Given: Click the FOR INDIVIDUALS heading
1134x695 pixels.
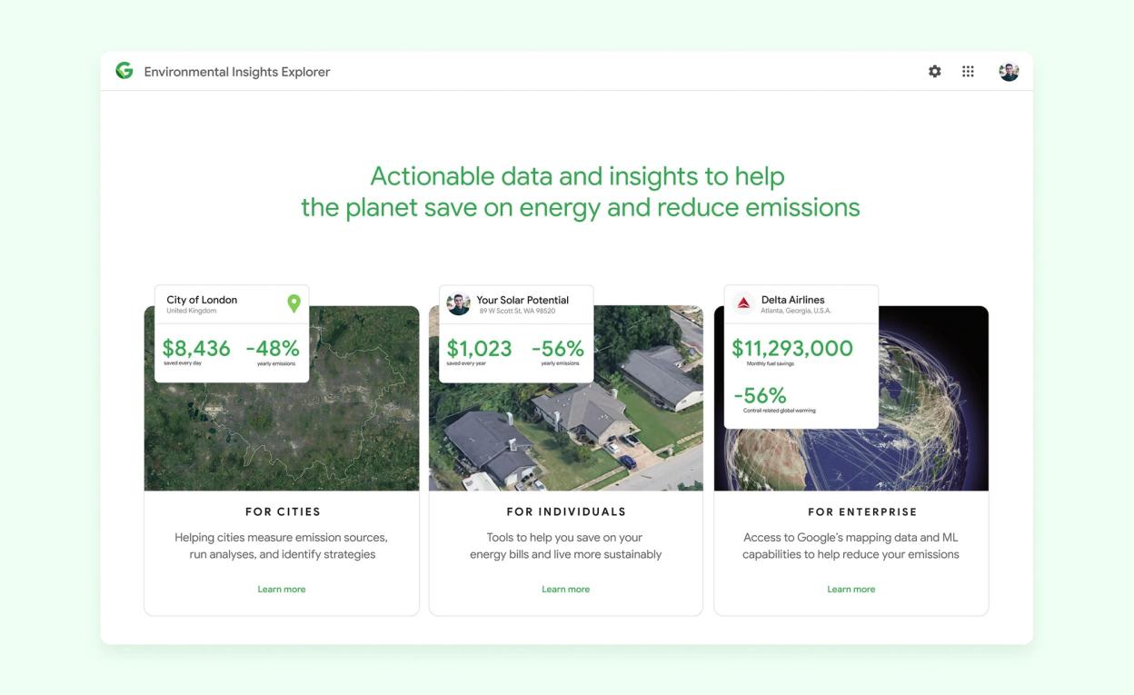Looking at the screenshot, I should click(x=566, y=511).
